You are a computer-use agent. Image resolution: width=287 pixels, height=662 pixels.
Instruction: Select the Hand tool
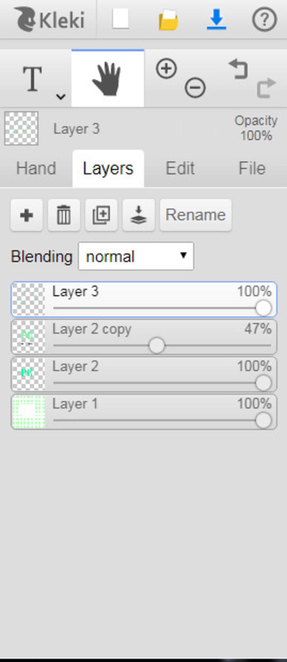(108, 78)
